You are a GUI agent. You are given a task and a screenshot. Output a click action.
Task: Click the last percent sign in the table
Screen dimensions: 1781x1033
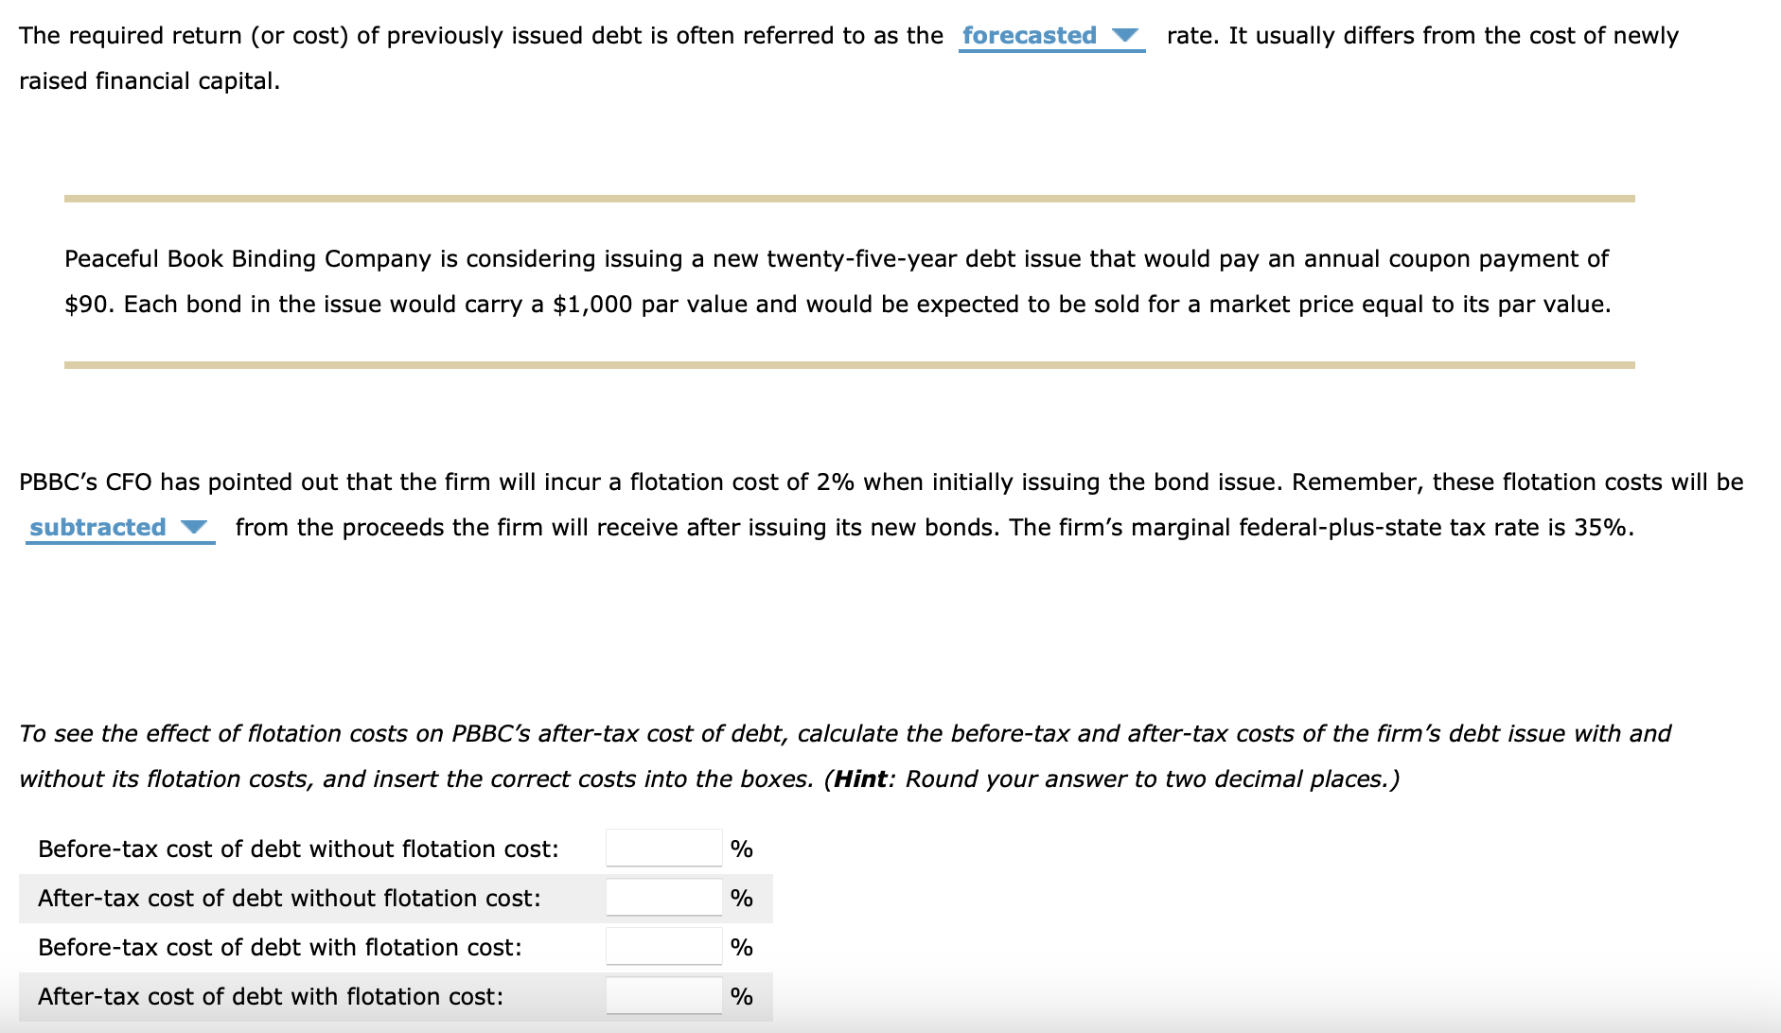click(744, 996)
